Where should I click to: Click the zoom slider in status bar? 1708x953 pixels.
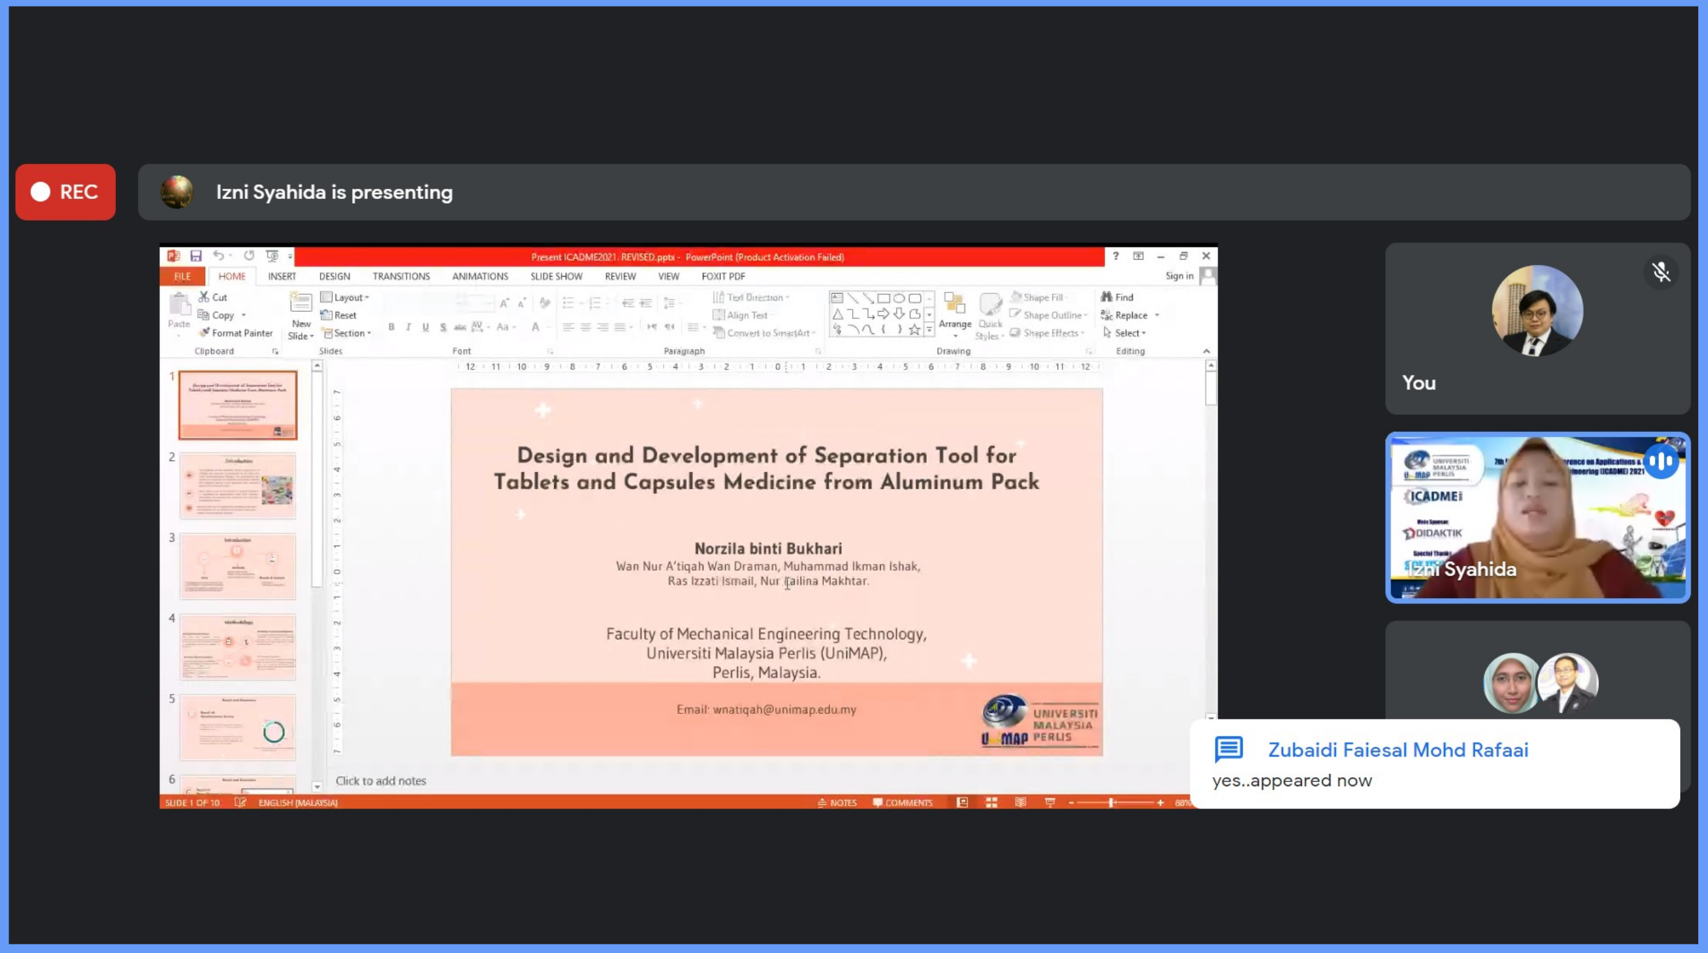1112,803
